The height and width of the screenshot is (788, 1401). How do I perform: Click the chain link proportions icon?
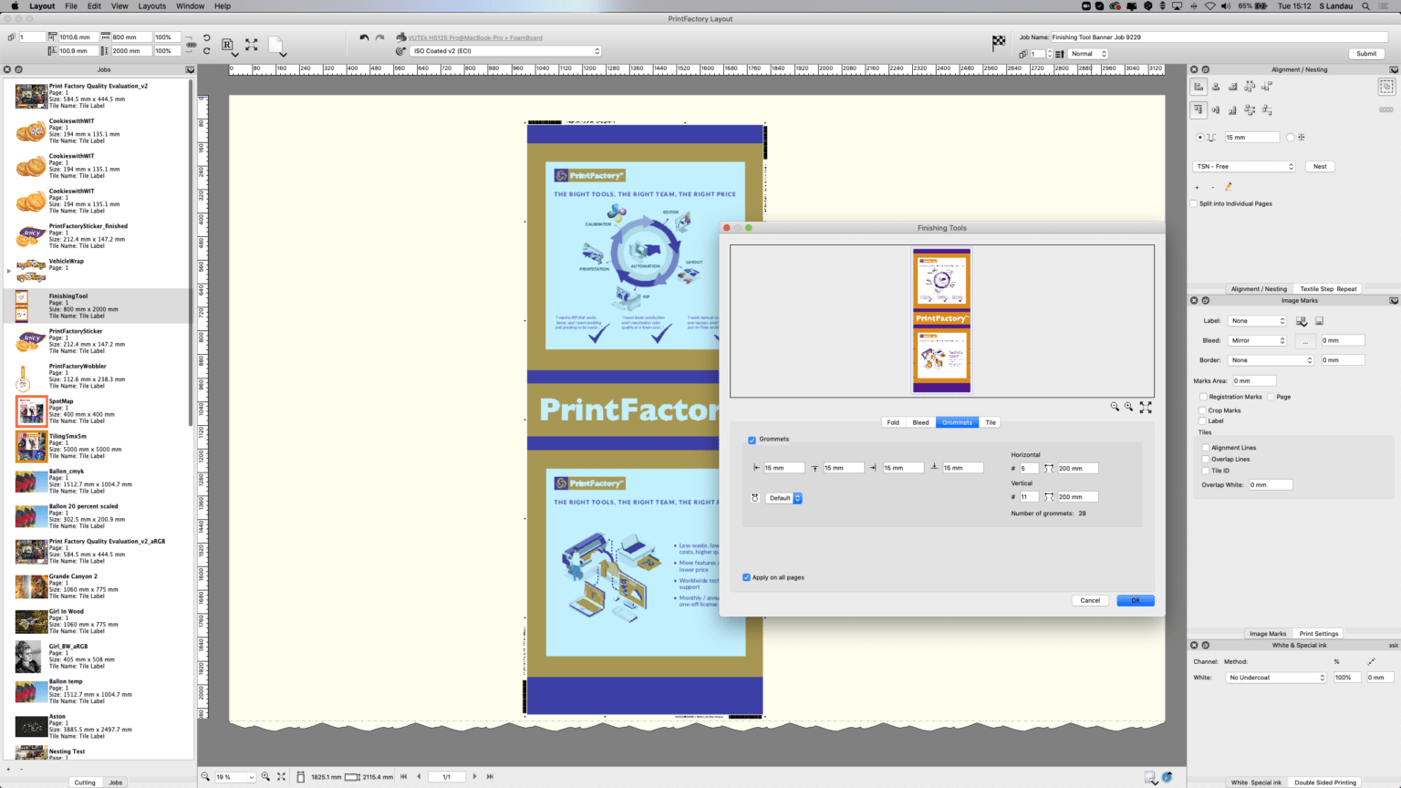pos(191,44)
